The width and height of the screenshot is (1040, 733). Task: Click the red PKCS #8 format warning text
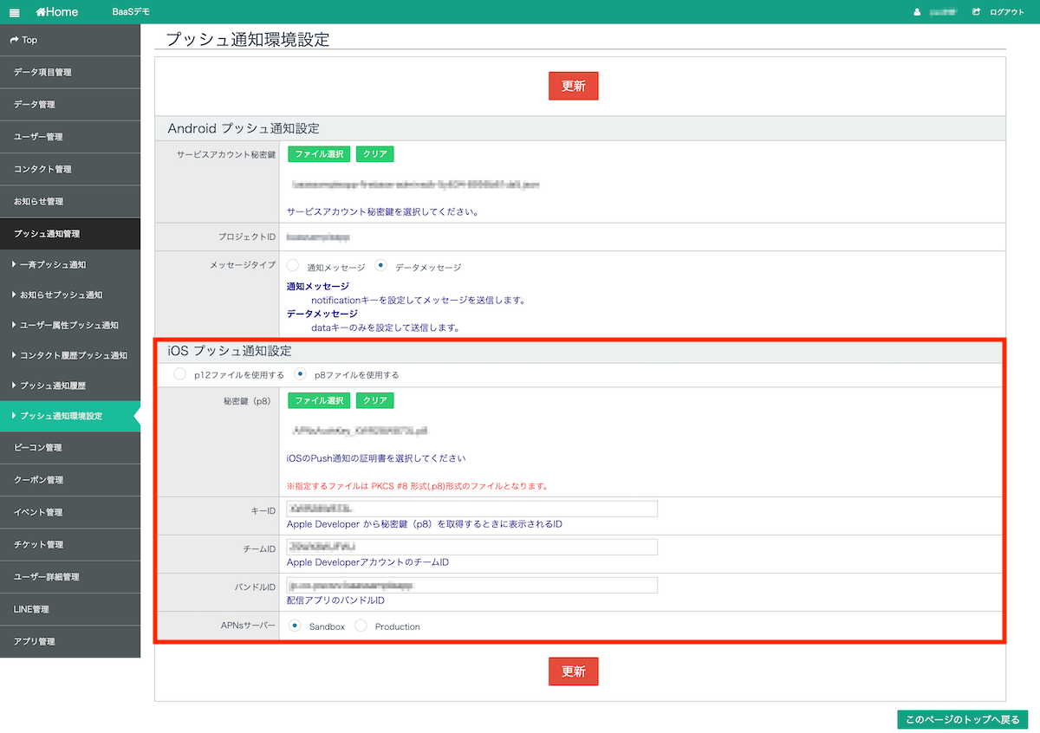click(417, 486)
